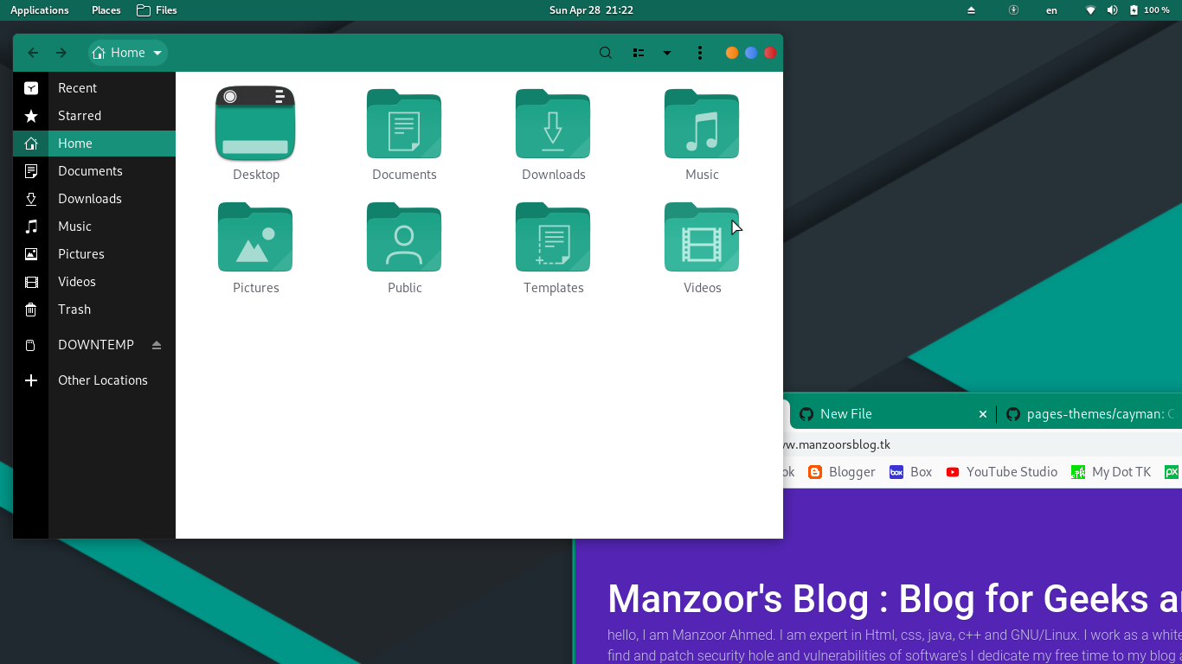
Task: Go to Other Locations in sidebar
Action: 102,380
